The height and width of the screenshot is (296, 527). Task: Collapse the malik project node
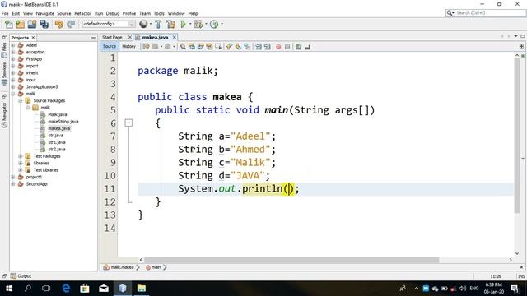(13, 94)
